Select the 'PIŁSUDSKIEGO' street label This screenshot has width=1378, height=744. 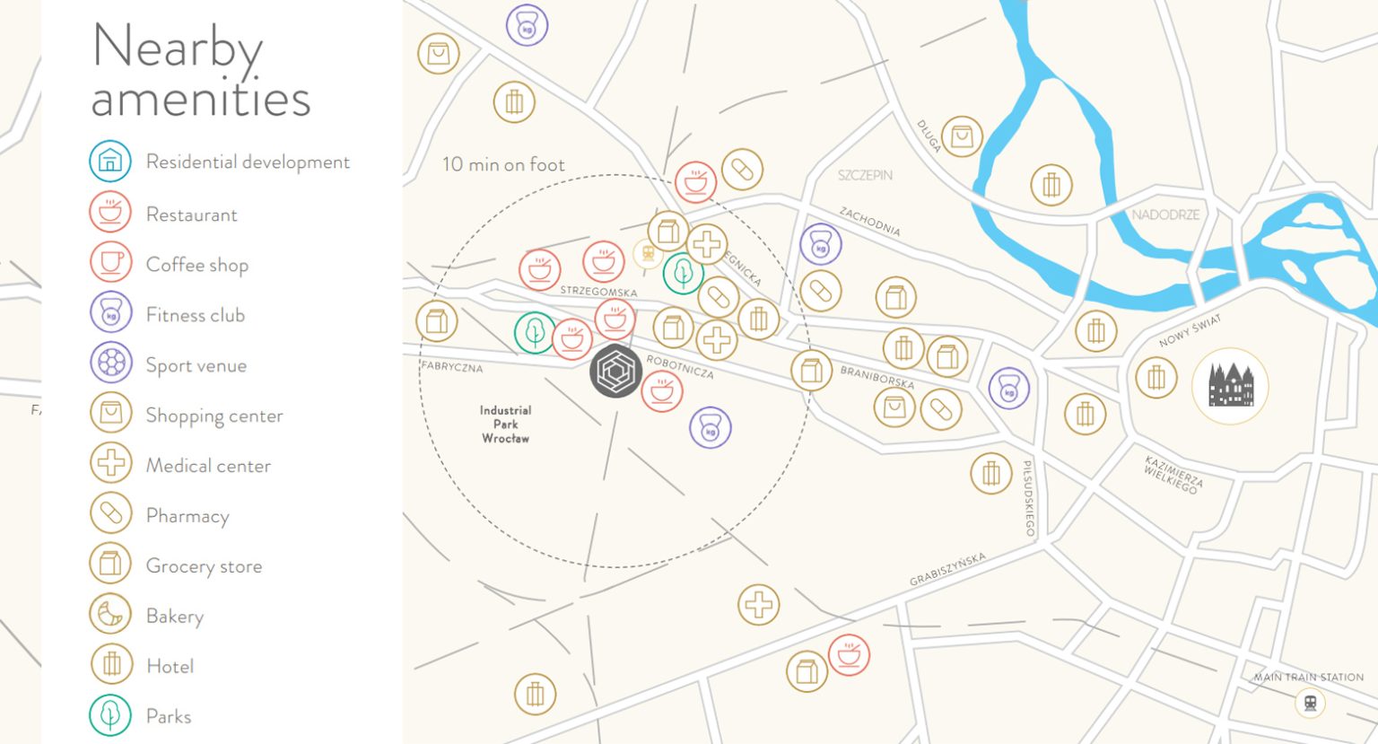(x=1028, y=499)
